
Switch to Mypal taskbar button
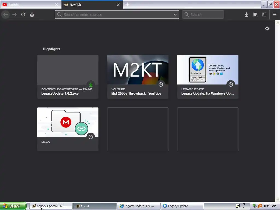(x=95, y=206)
